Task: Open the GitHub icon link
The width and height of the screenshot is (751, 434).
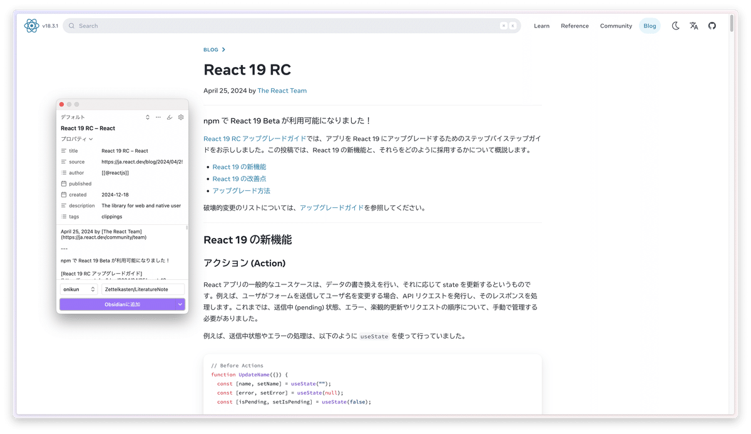Action: point(712,26)
